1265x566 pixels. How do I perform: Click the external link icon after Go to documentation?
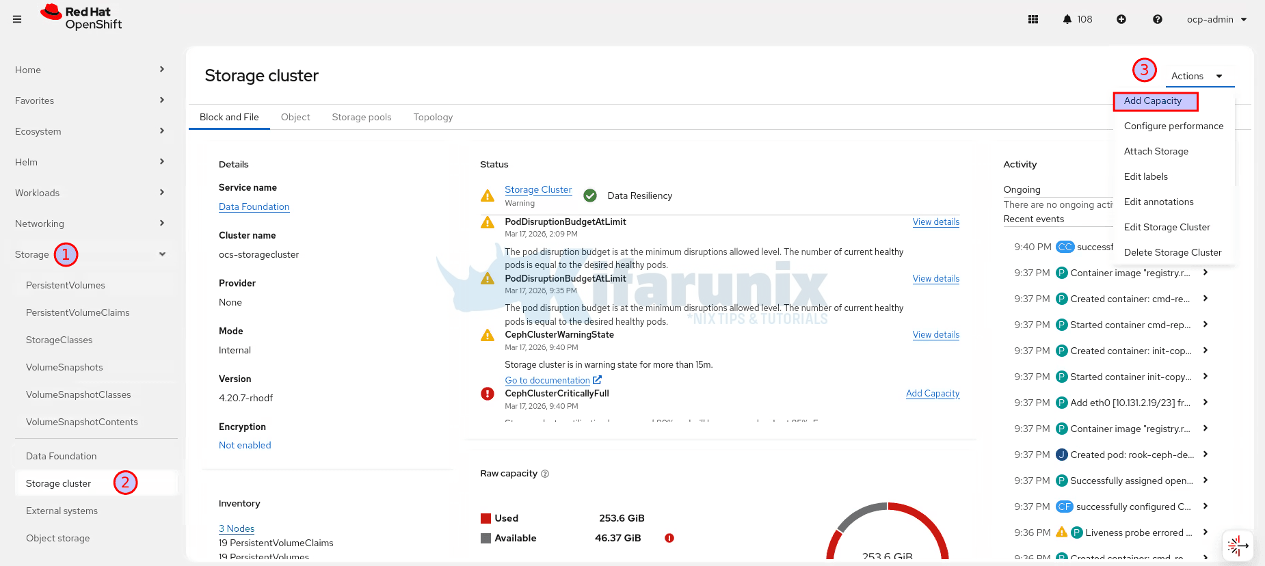click(597, 380)
